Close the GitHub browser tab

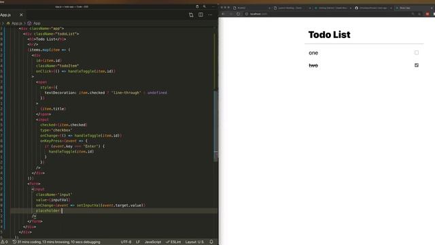point(391,8)
